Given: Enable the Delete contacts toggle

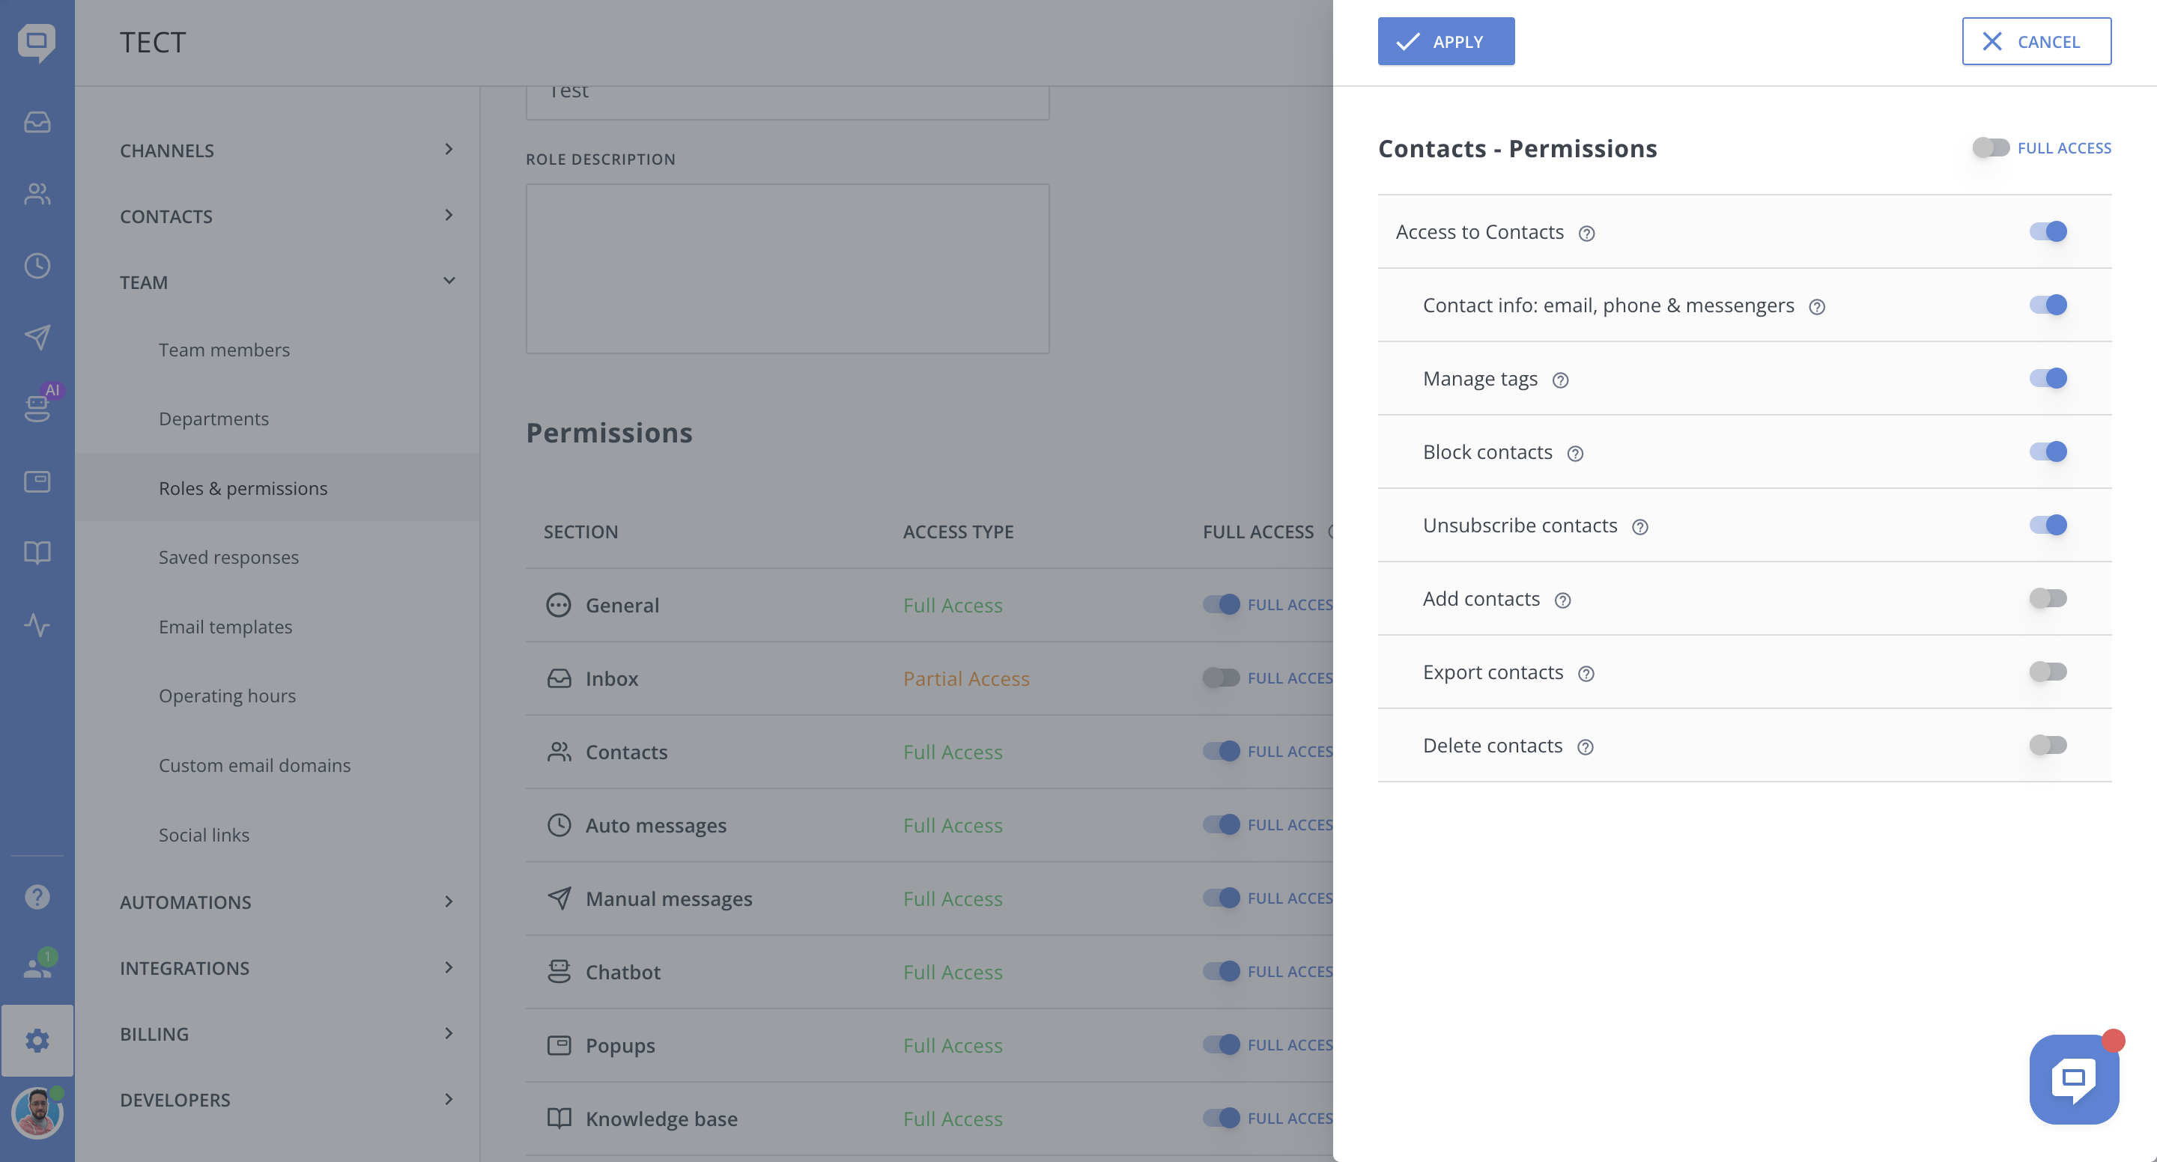Looking at the screenshot, I should pos(2048,745).
